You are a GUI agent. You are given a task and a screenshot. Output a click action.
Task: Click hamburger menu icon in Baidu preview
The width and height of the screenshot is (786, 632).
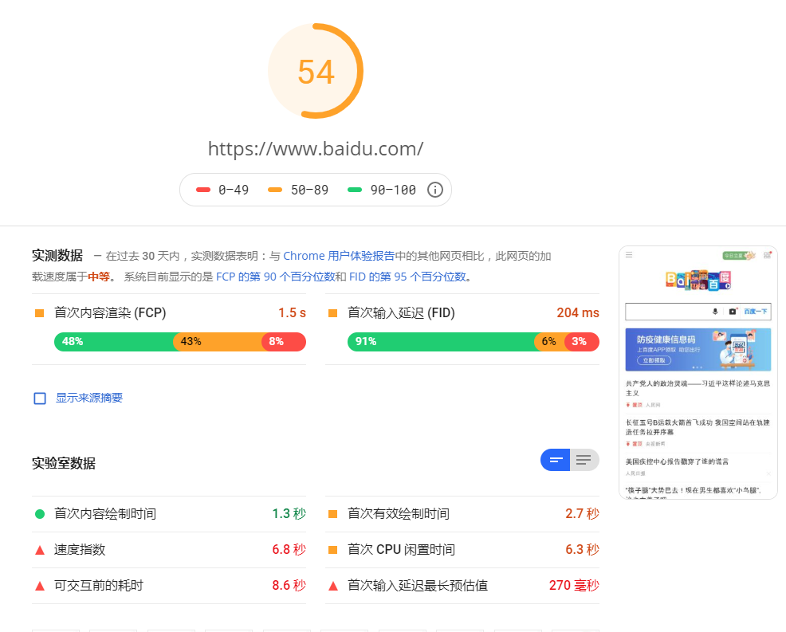pyautogui.click(x=629, y=255)
